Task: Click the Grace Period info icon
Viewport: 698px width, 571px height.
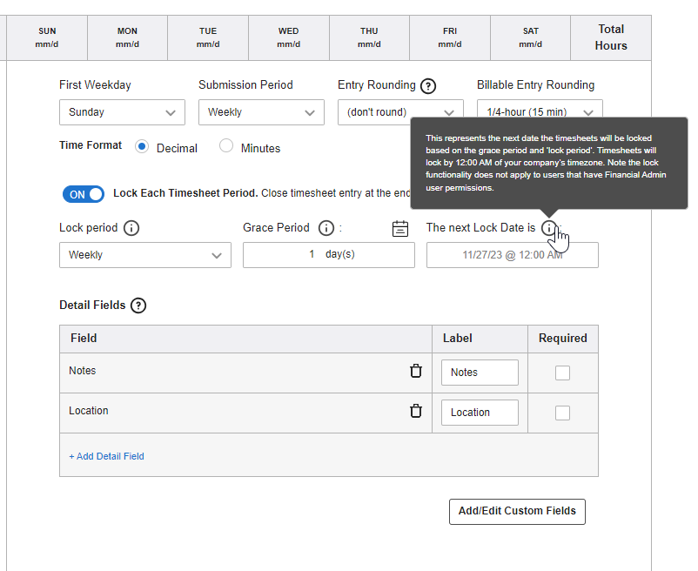Action: coord(326,228)
